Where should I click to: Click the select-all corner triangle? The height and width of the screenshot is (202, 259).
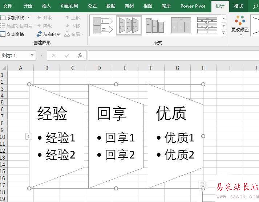click(x=4, y=68)
